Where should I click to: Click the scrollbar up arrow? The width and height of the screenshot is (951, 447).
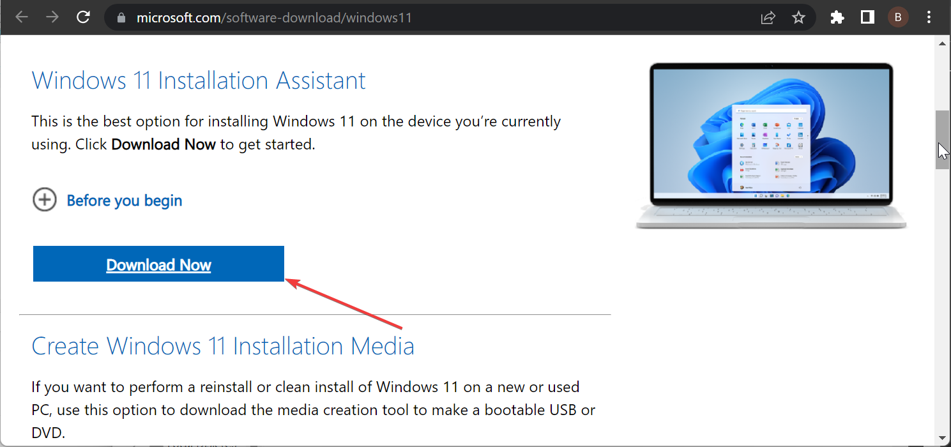tap(942, 43)
